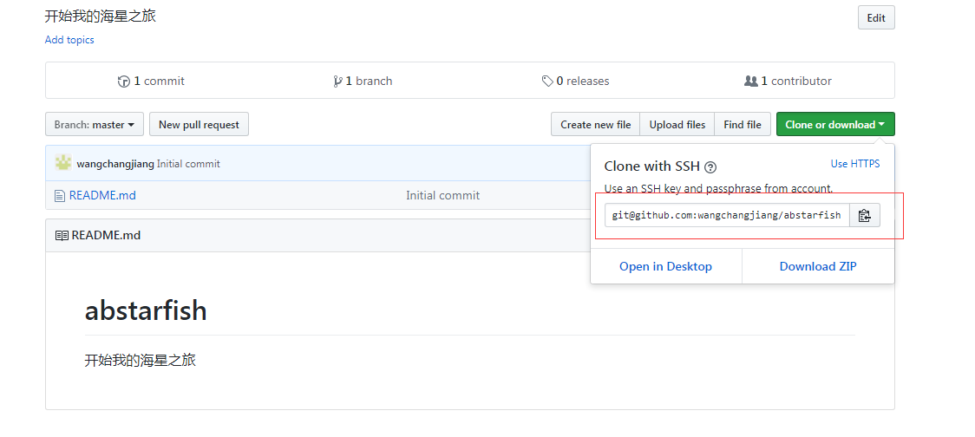
Task: Click the Clone with SSH heading
Action: 652,166
